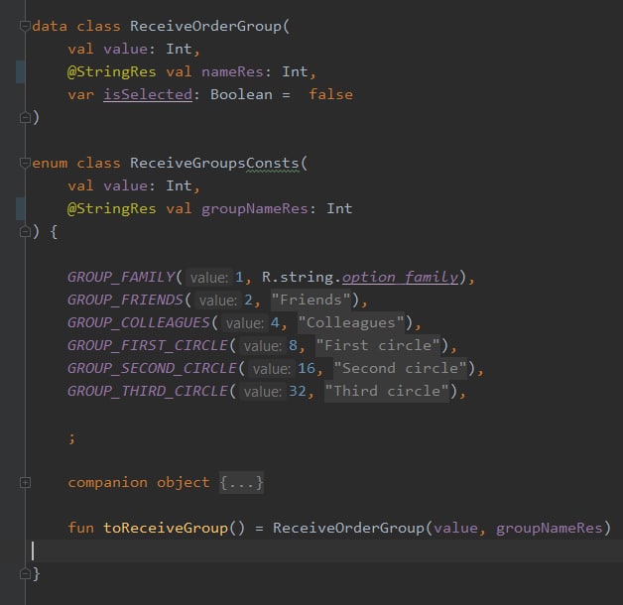Image resolution: width=623 pixels, height=605 pixels.
Task: Click the Boolean type of isSelected
Action: pos(241,94)
